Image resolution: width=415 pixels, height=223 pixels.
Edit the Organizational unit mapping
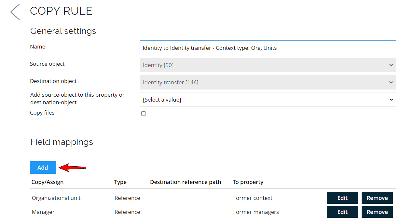point(342,198)
